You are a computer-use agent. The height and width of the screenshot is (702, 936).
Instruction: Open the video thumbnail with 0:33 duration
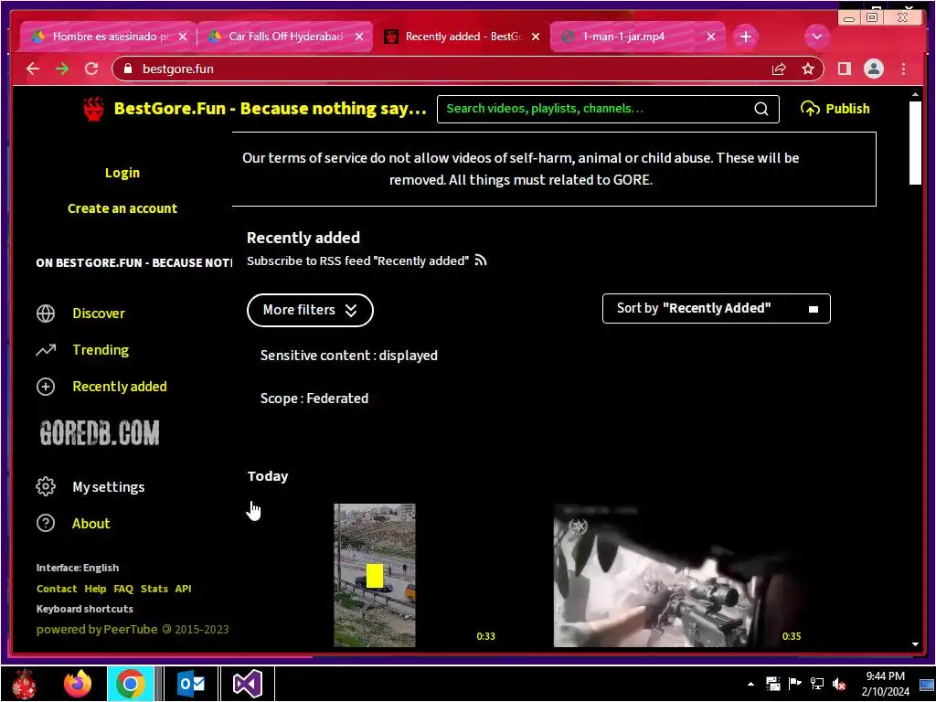coord(375,576)
